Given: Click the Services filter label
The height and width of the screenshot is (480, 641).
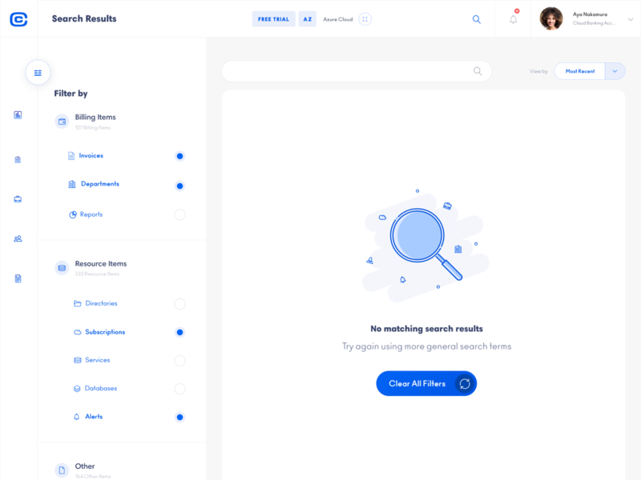Looking at the screenshot, I should point(97,360).
